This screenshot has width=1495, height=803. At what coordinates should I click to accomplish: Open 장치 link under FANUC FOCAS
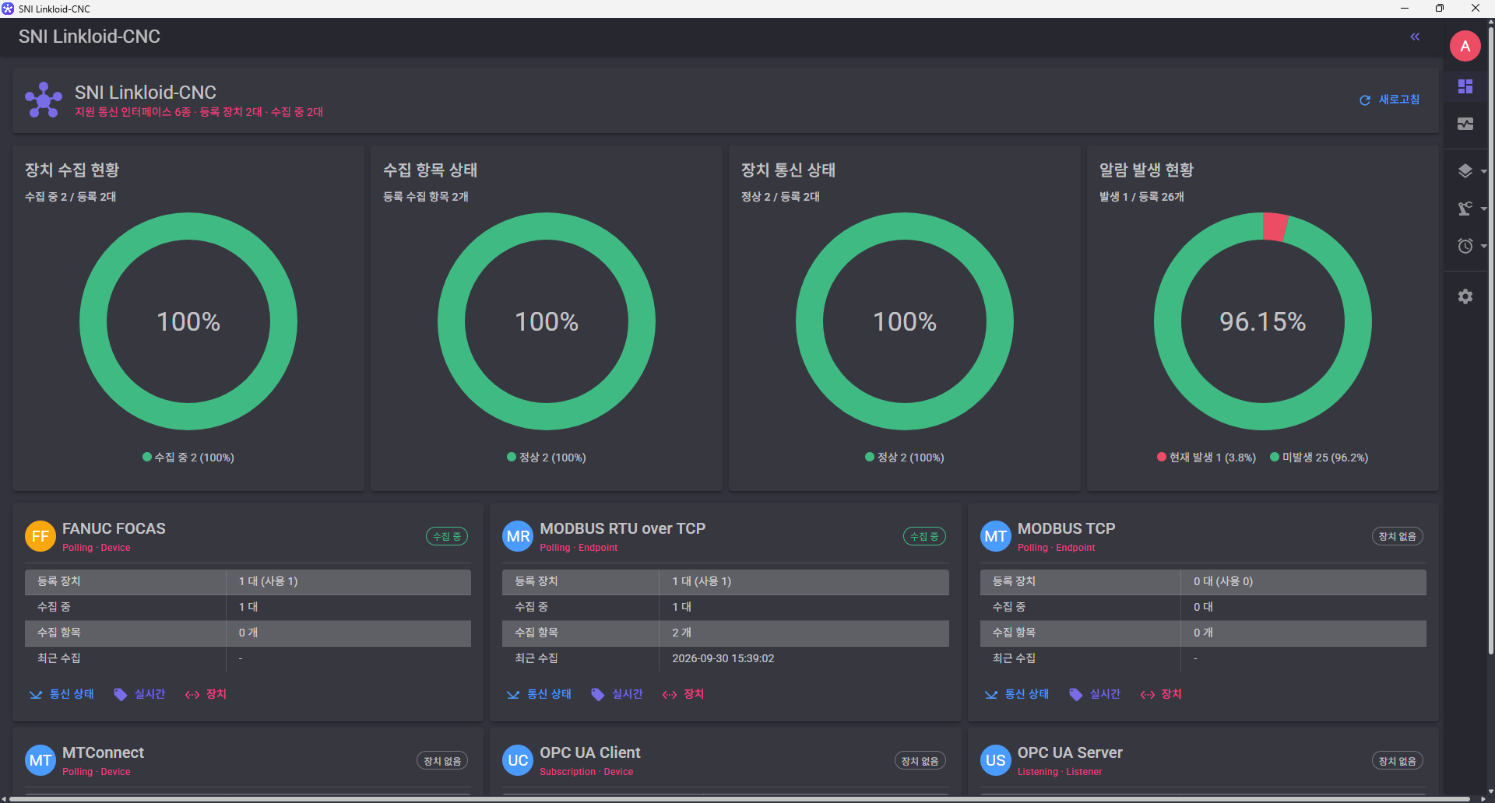(206, 694)
